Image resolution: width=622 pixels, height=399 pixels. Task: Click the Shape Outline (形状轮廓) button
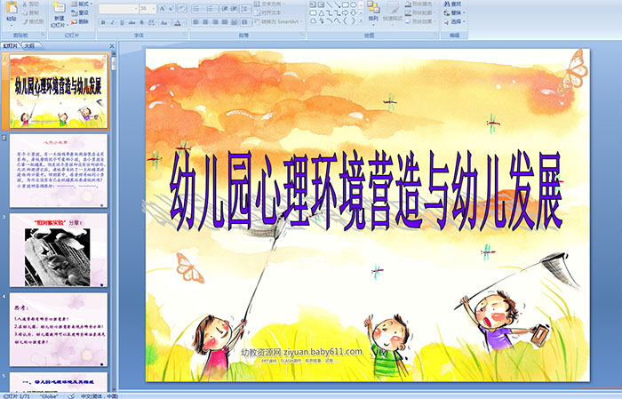click(419, 12)
